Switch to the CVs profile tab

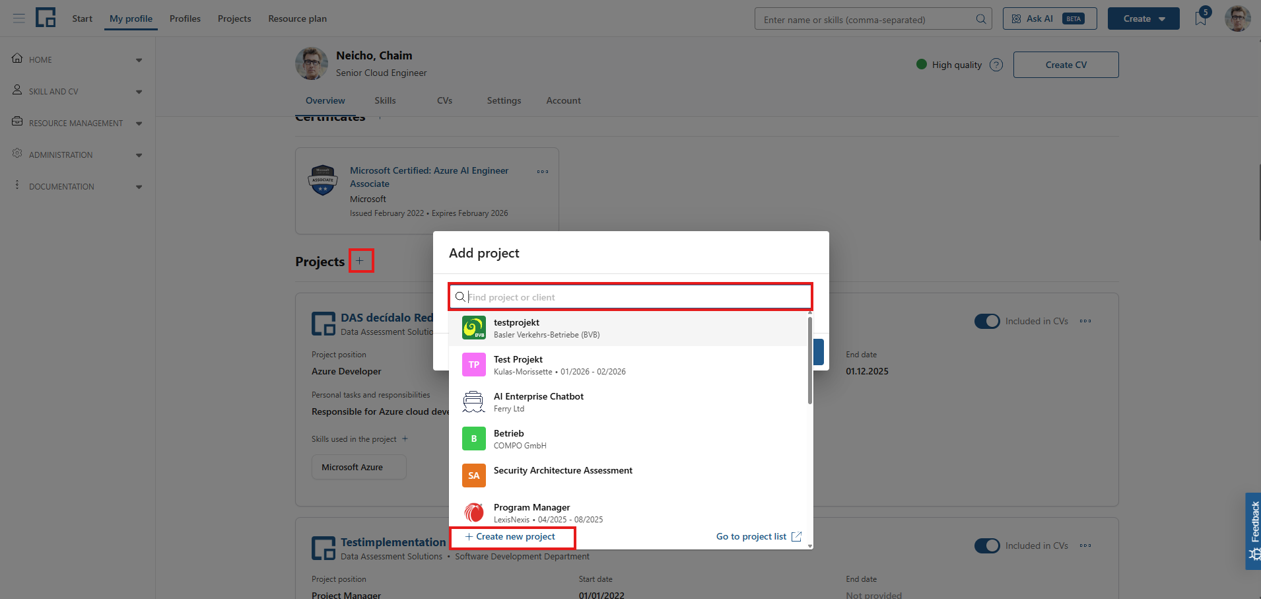click(444, 100)
